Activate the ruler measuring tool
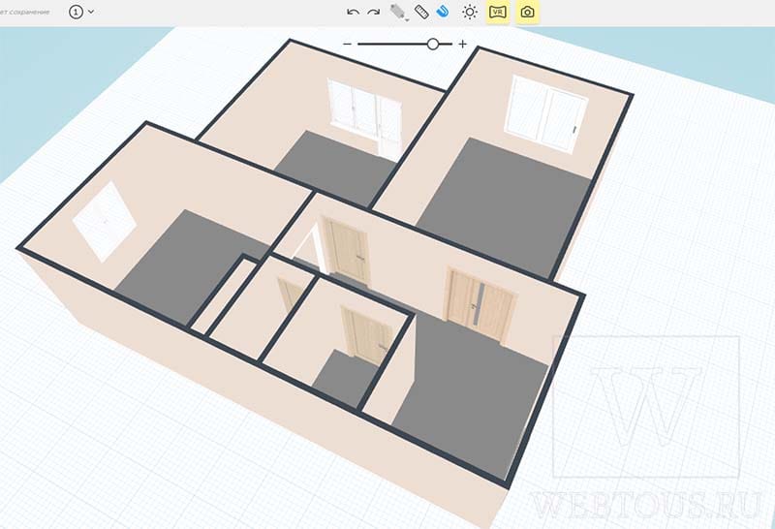The image size is (775, 529). point(421,12)
